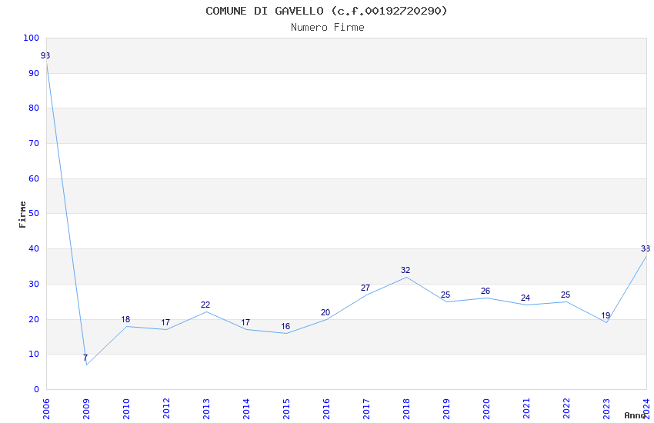The image size is (654, 423).
Task: Click the data value 27 for 2017
Action: (x=365, y=288)
